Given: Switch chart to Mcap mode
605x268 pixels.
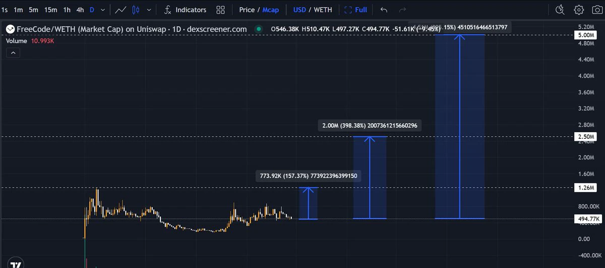Looking at the screenshot, I should (271, 10).
